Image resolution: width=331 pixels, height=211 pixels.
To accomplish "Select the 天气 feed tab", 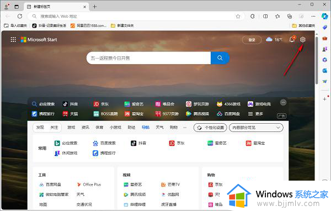I will click(159, 127).
